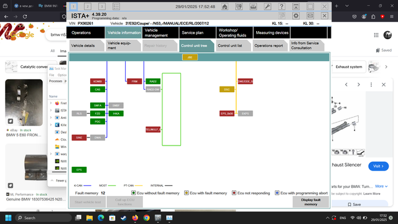
Task: Open the Vehicle information tab
Action: coord(124,33)
